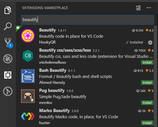Clear extensions search results icon

(x=138, y=8)
